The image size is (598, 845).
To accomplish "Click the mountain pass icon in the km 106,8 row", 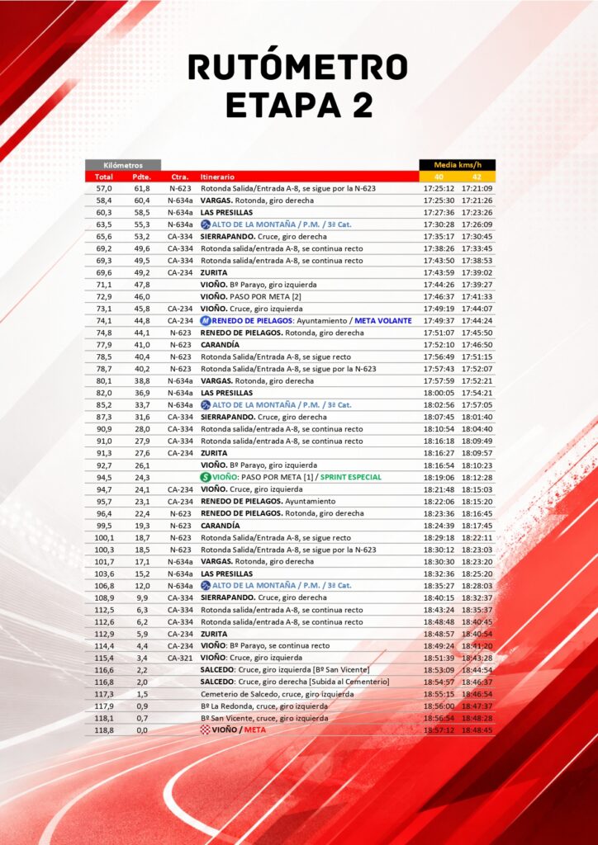I will (x=205, y=586).
